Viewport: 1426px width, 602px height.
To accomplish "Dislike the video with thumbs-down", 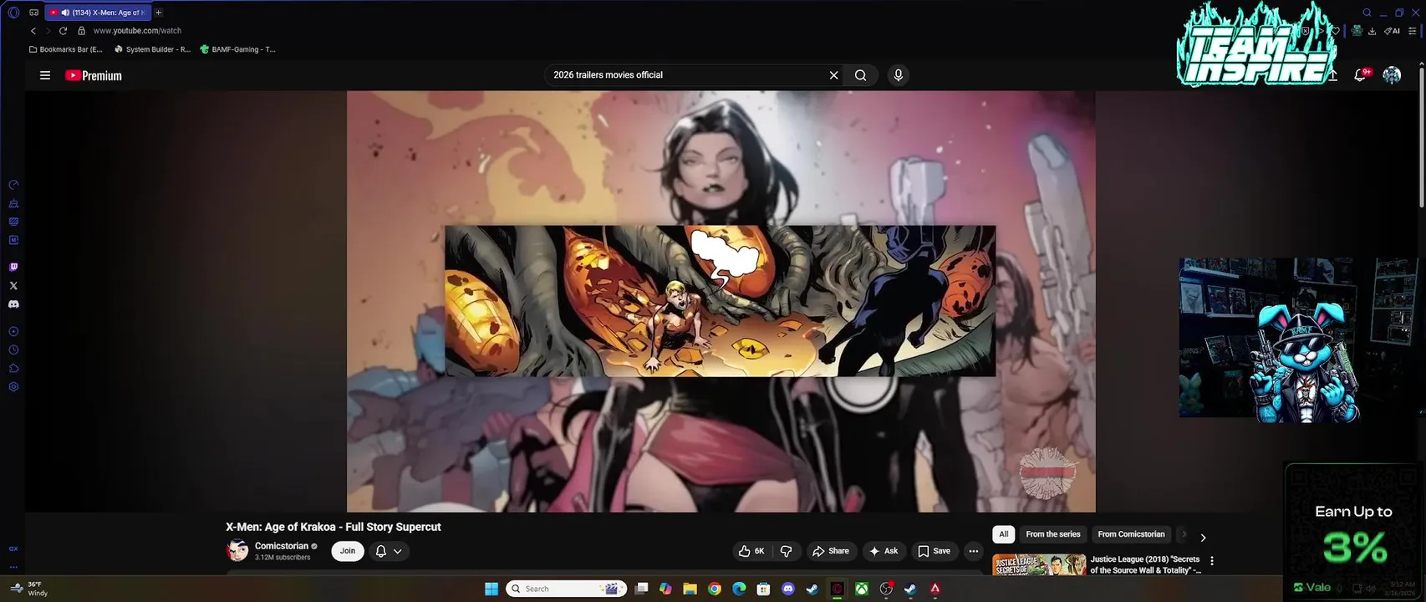I will (786, 551).
